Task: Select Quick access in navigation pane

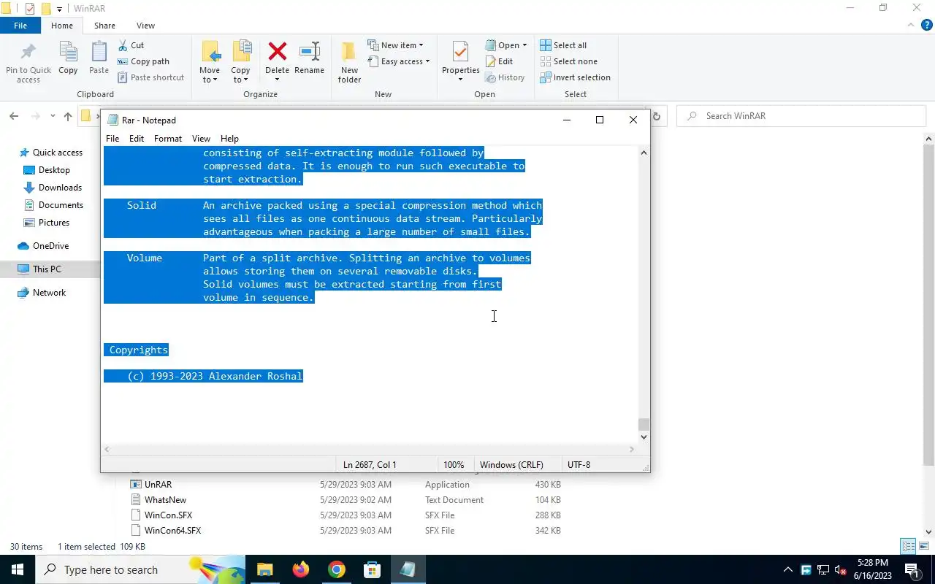Action: [x=50, y=153]
